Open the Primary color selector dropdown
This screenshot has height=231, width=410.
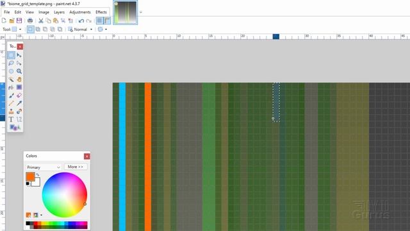pyautogui.click(x=44, y=167)
